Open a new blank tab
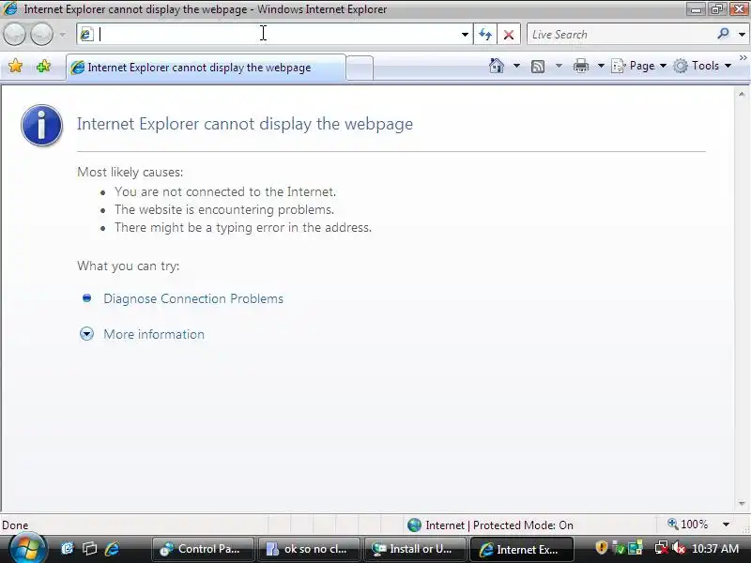Screen dimensions: 751x563 click(360, 68)
